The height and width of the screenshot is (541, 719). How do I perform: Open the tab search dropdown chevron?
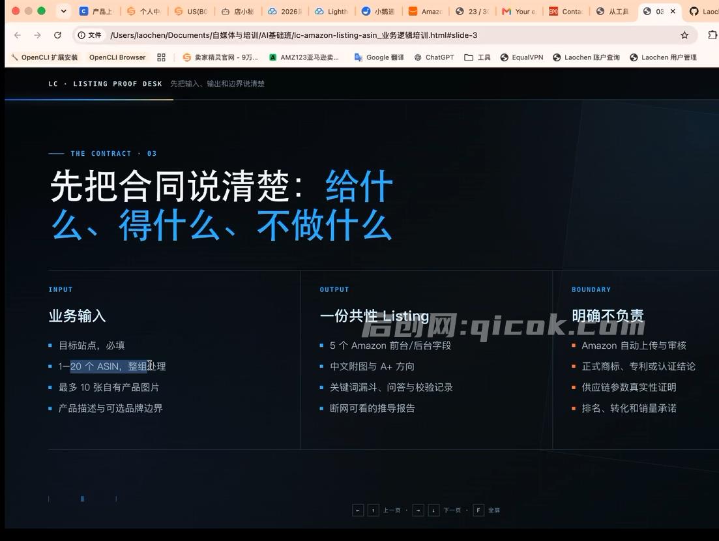coord(63,12)
